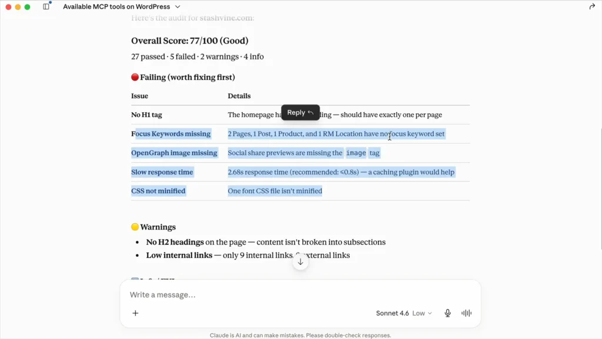Image resolution: width=602 pixels, height=339 pixels.
Task: Click 'Overall Score: 77/100 (Good)' heading
Action: [190, 41]
